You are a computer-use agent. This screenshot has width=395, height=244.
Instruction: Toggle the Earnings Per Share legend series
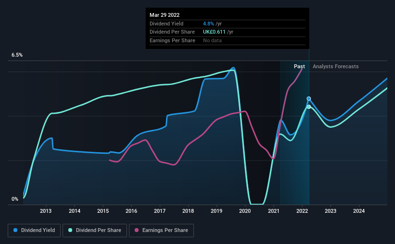coord(161,231)
